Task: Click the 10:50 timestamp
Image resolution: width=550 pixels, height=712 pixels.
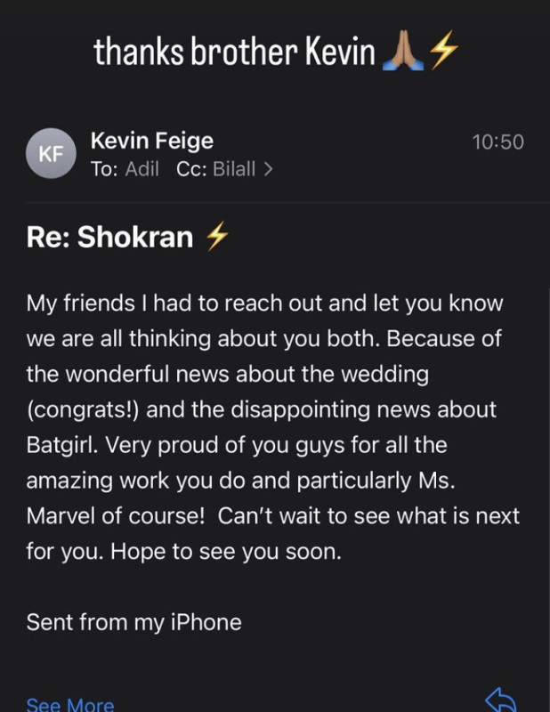Action: click(x=498, y=142)
